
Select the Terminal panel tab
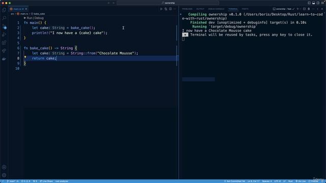click(233, 9)
